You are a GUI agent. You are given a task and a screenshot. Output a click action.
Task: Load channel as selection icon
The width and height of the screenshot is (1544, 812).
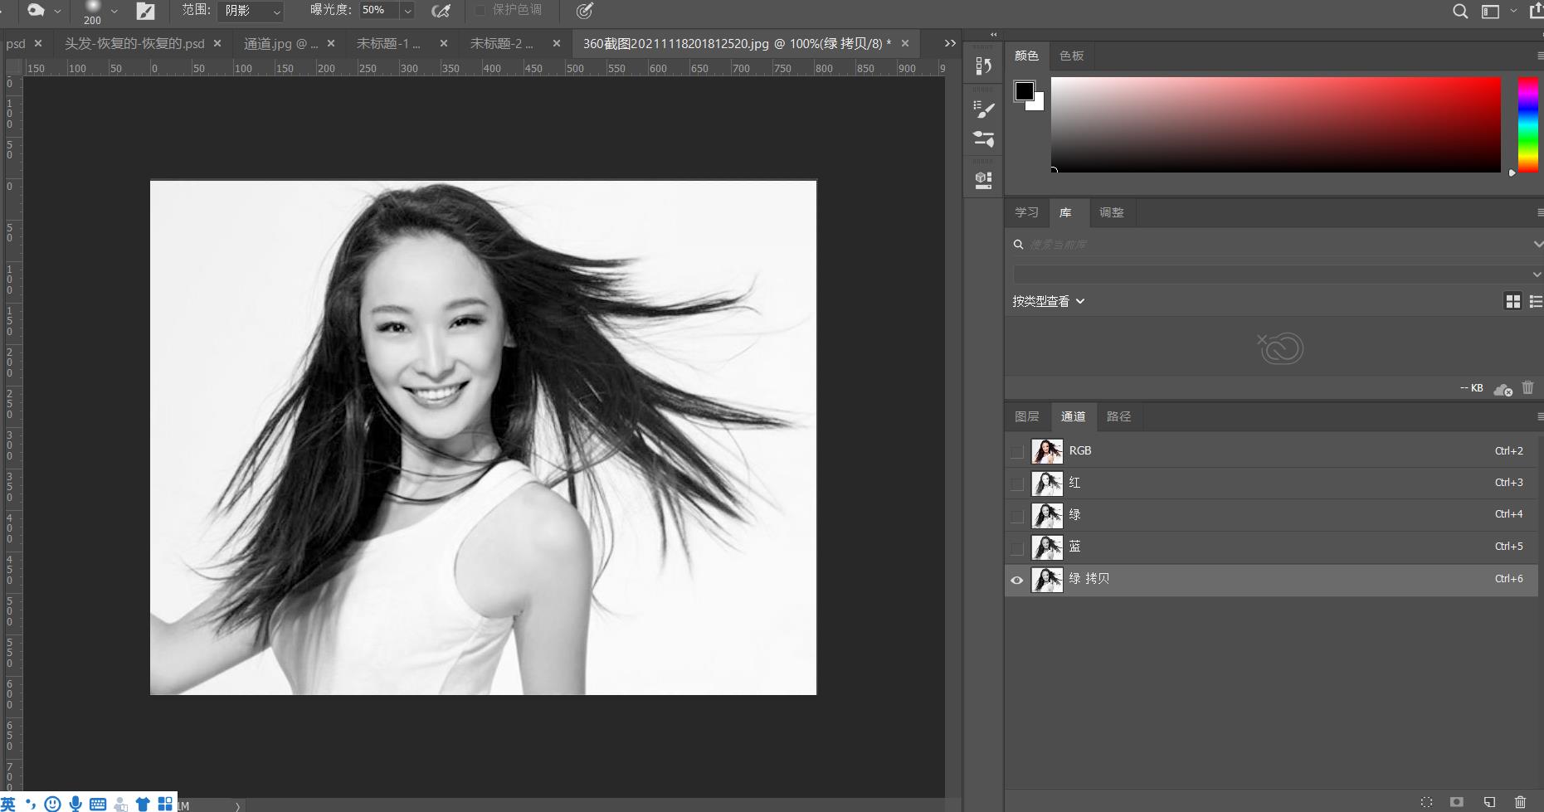[x=1426, y=802]
